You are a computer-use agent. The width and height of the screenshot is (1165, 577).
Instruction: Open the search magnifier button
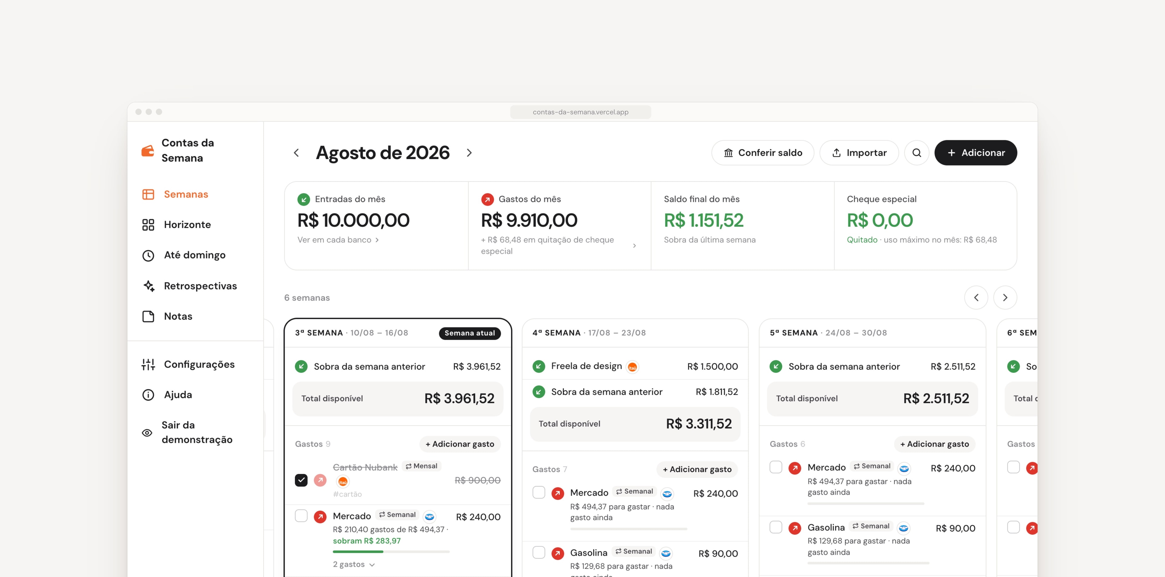916,152
